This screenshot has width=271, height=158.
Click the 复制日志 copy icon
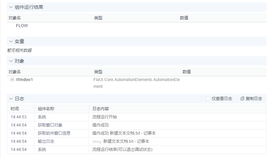pyautogui.click(x=242, y=99)
